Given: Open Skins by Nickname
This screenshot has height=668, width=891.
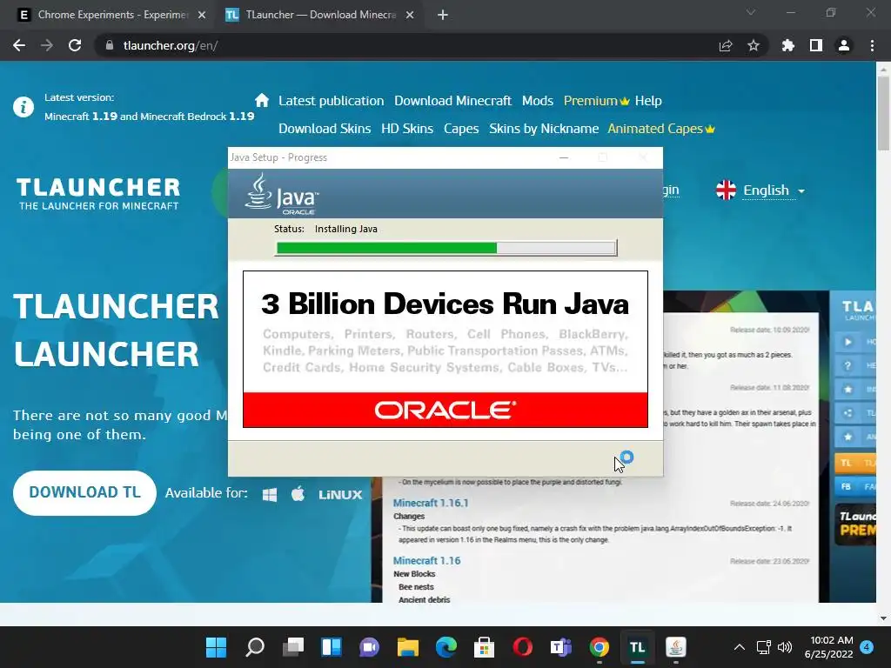Looking at the screenshot, I should coord(544,129).
